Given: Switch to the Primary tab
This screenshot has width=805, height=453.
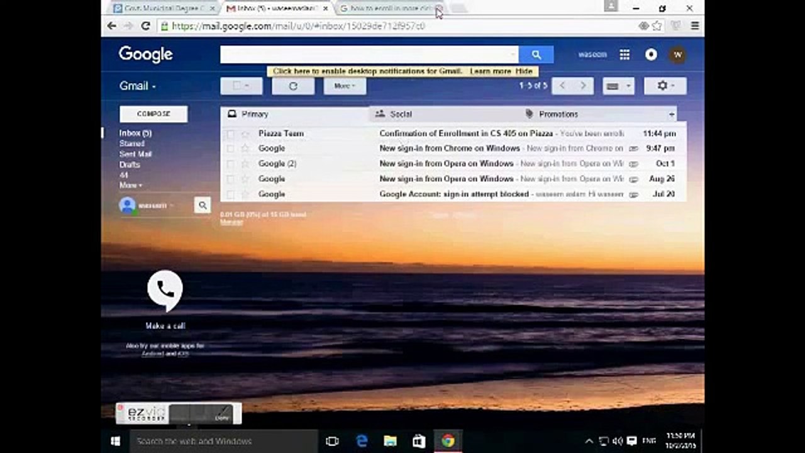Looking at the screenshot, I should 296,114.
